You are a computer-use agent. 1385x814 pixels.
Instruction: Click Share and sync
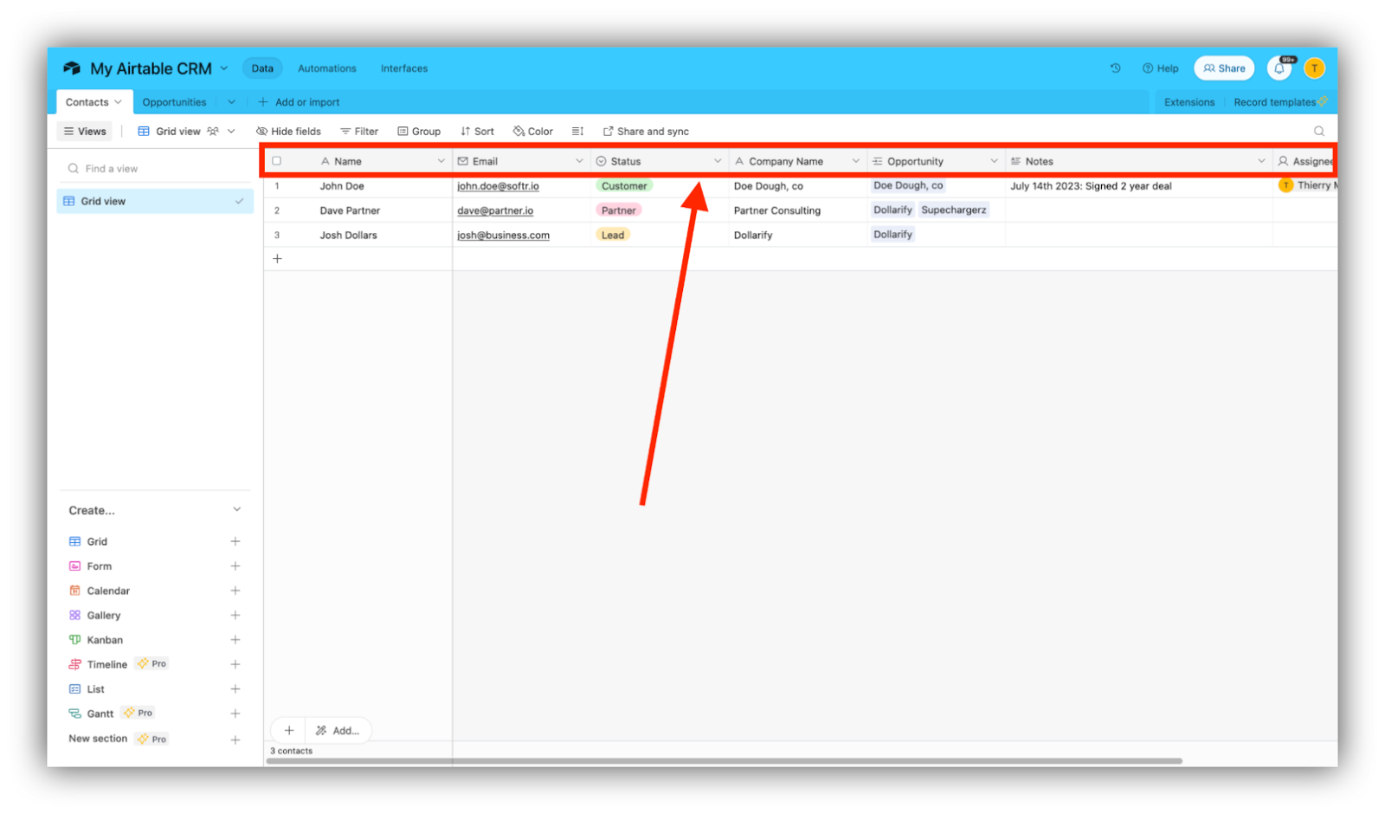646,132
